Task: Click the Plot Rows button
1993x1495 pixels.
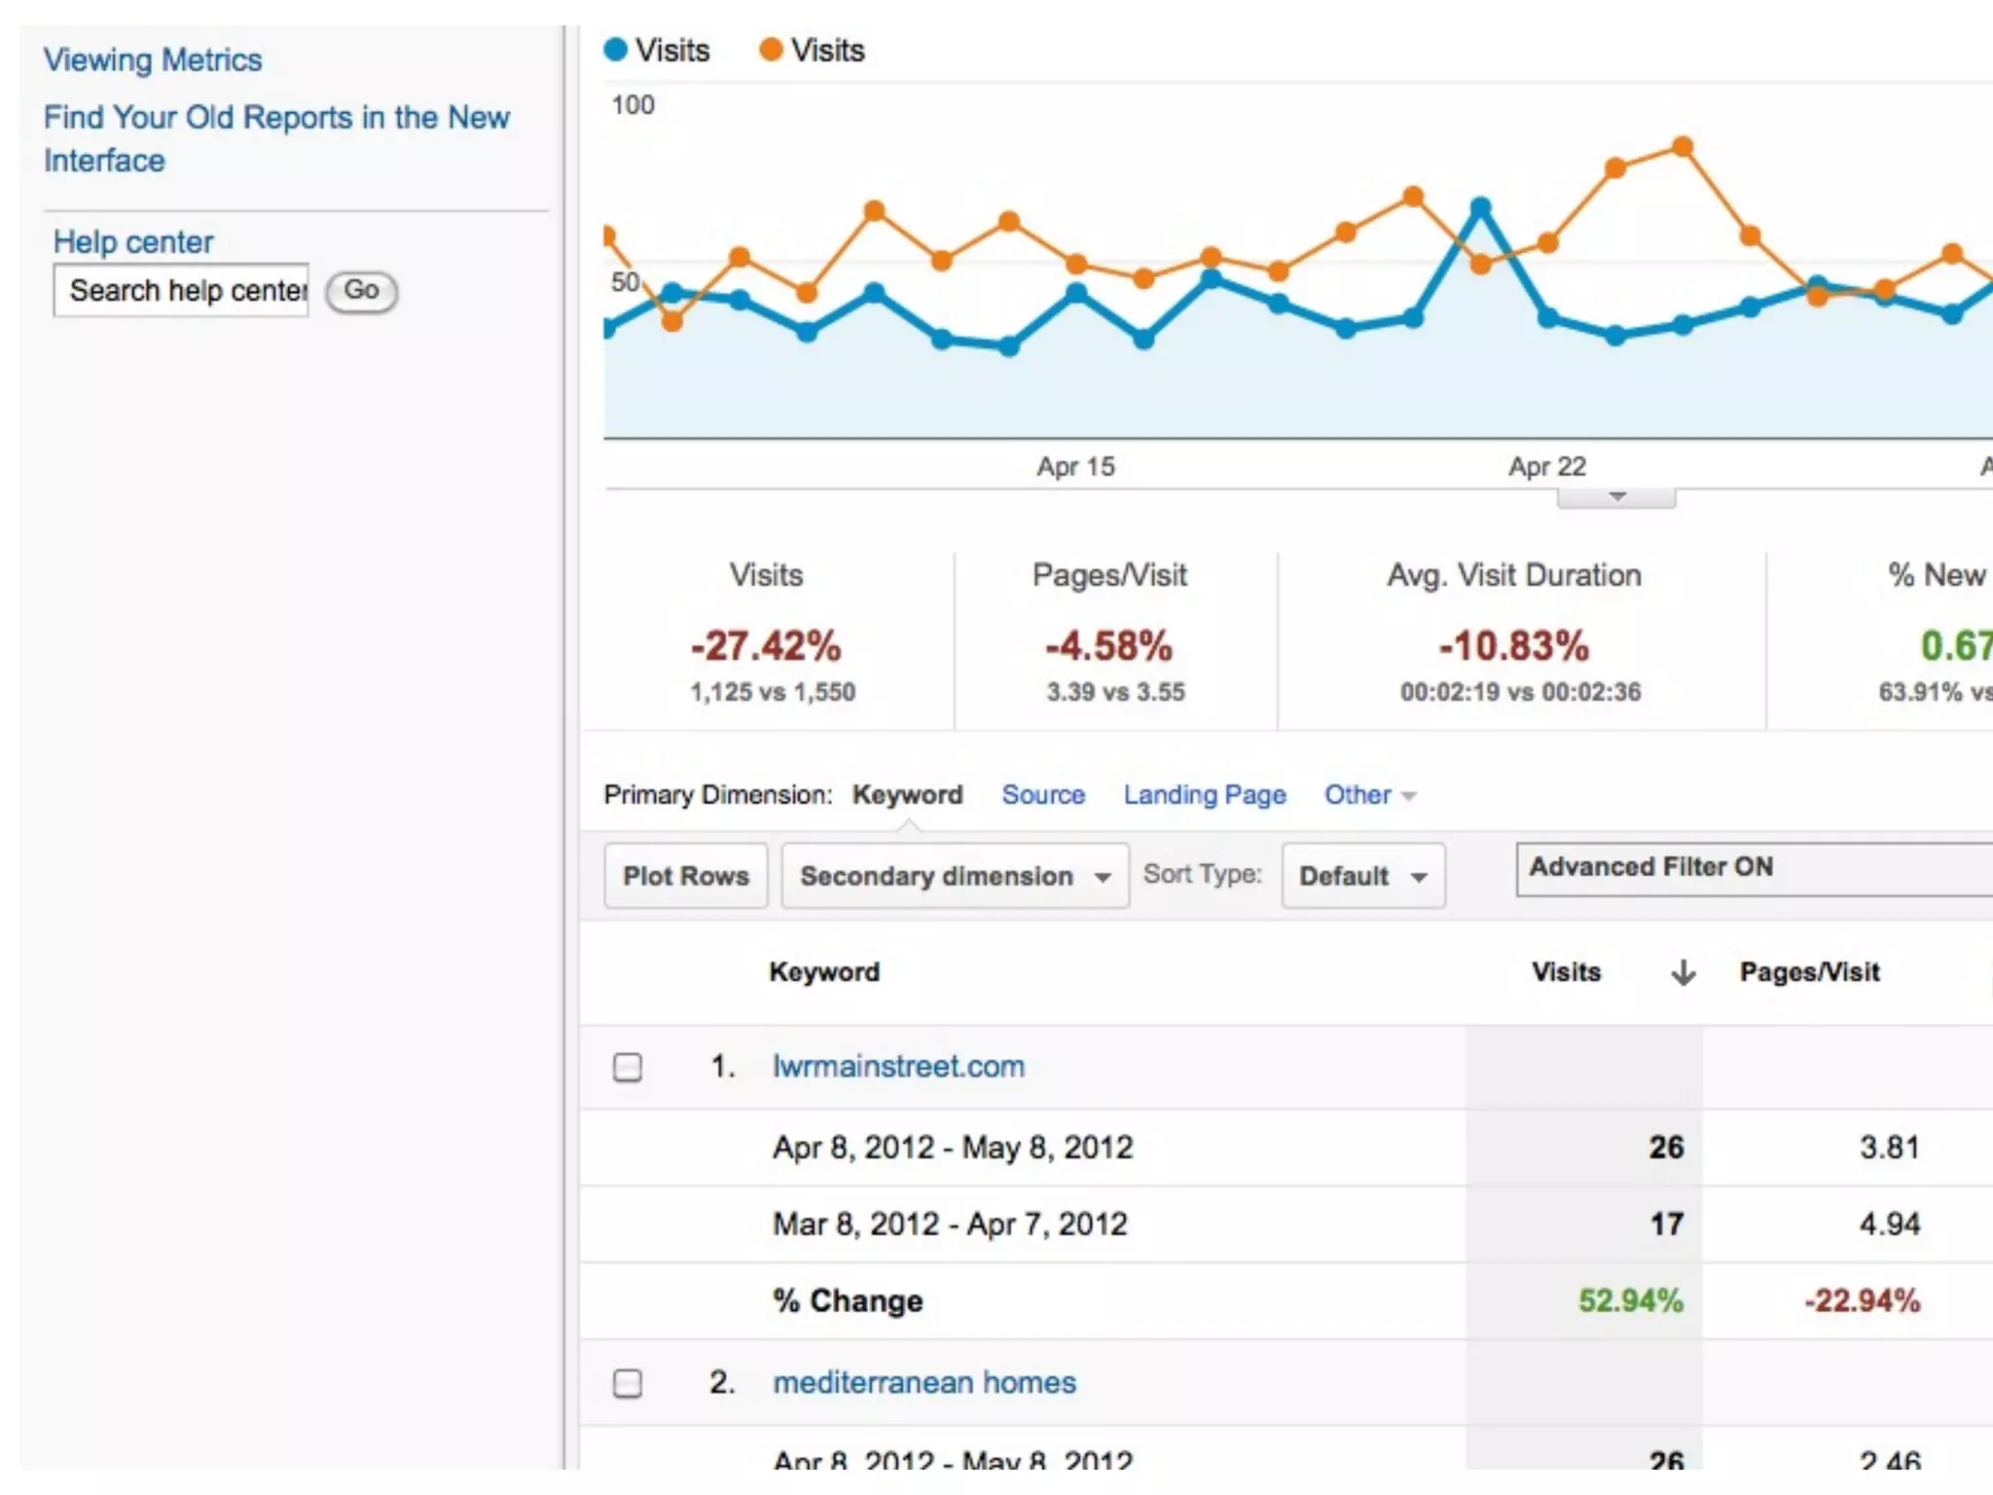Action: (685, 876)
